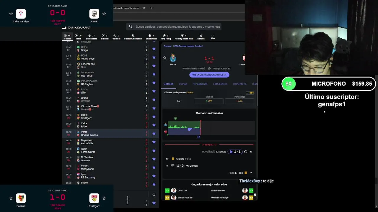Image resolution: width=378 pixels, height=212 pixels.
Task: Toggle favorite star for Brann vs Utrecht
Action: point(154,100)
